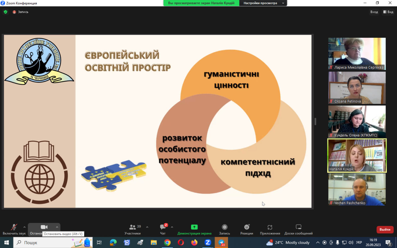Click the ЄВРОПЕЙСЬКИЙ ОСВІТНІЙ ПРОСТІР heading
The image size is (397, 248).
pyautogui.click(x=128, y=61)
